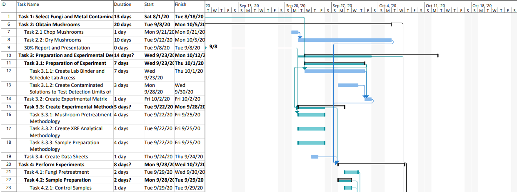517x192 pixels.
Task: Select Task 4.2: Sample Preparation name cell
Action: (65, 180)
